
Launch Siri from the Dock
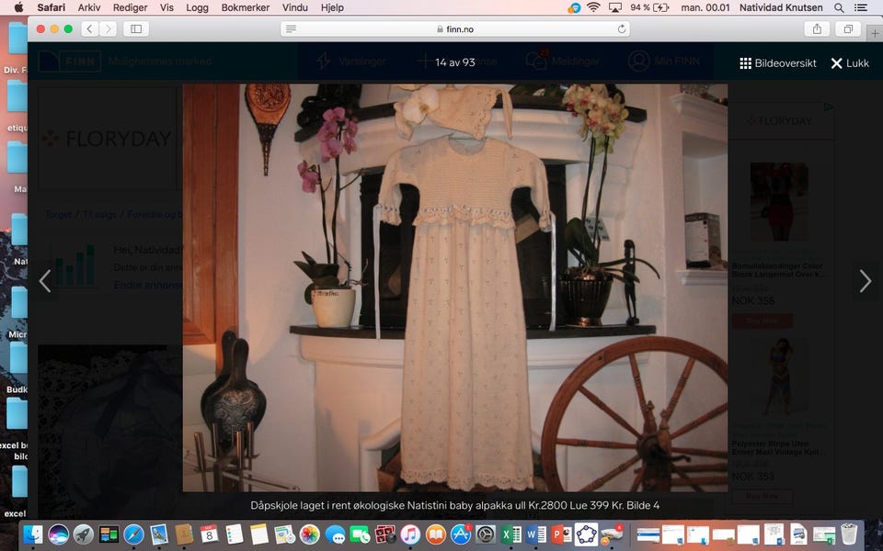click(x=58, y=534)
